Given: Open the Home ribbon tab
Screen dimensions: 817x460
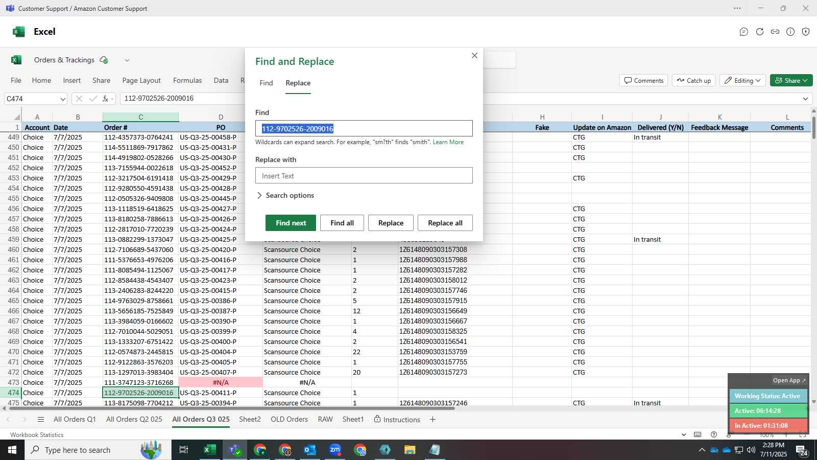Looking at the screenshot, I should click(x=41, y=80).
